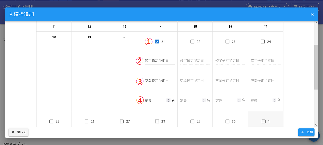The width and height of the screenshot is (323, 145).
Task: Focus 修了検定予定日 field under day 21
Action: [159, 61]
